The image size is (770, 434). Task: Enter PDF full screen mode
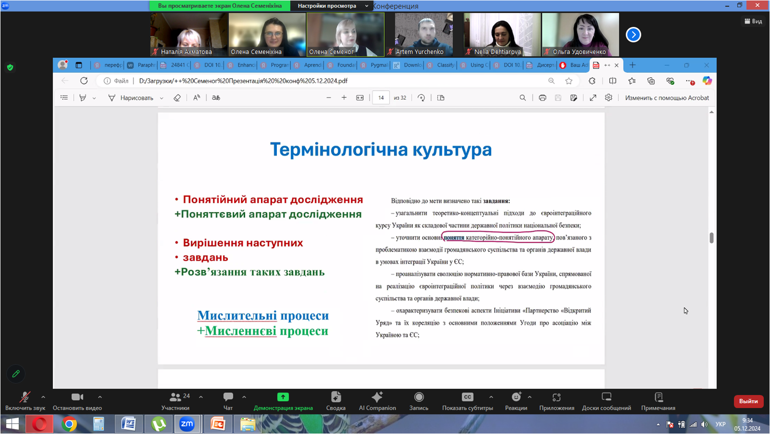(593, 98)
